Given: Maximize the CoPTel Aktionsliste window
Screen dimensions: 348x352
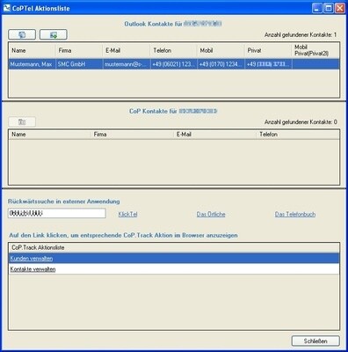Looking at the screenshot, I should pos(329,8).
